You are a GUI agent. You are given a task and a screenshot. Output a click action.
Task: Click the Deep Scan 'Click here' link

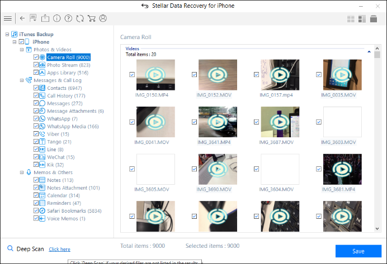59,249
